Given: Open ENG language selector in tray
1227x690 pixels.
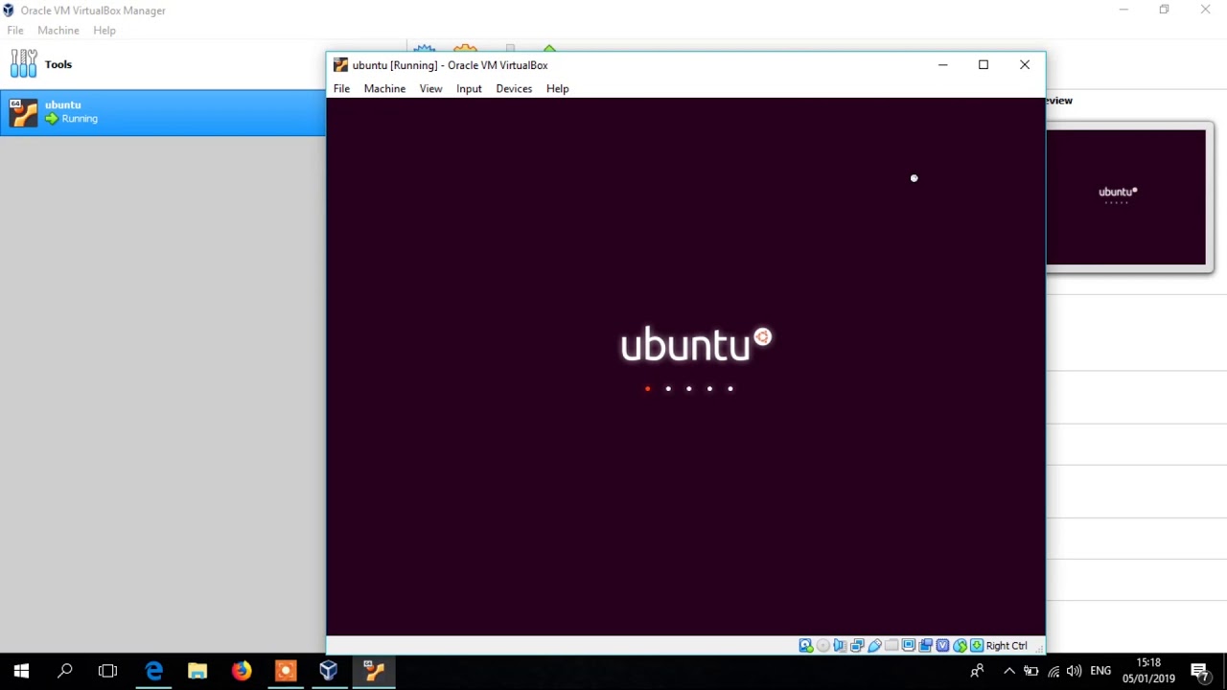Looking at the screenshot, I should [1100, 671].
